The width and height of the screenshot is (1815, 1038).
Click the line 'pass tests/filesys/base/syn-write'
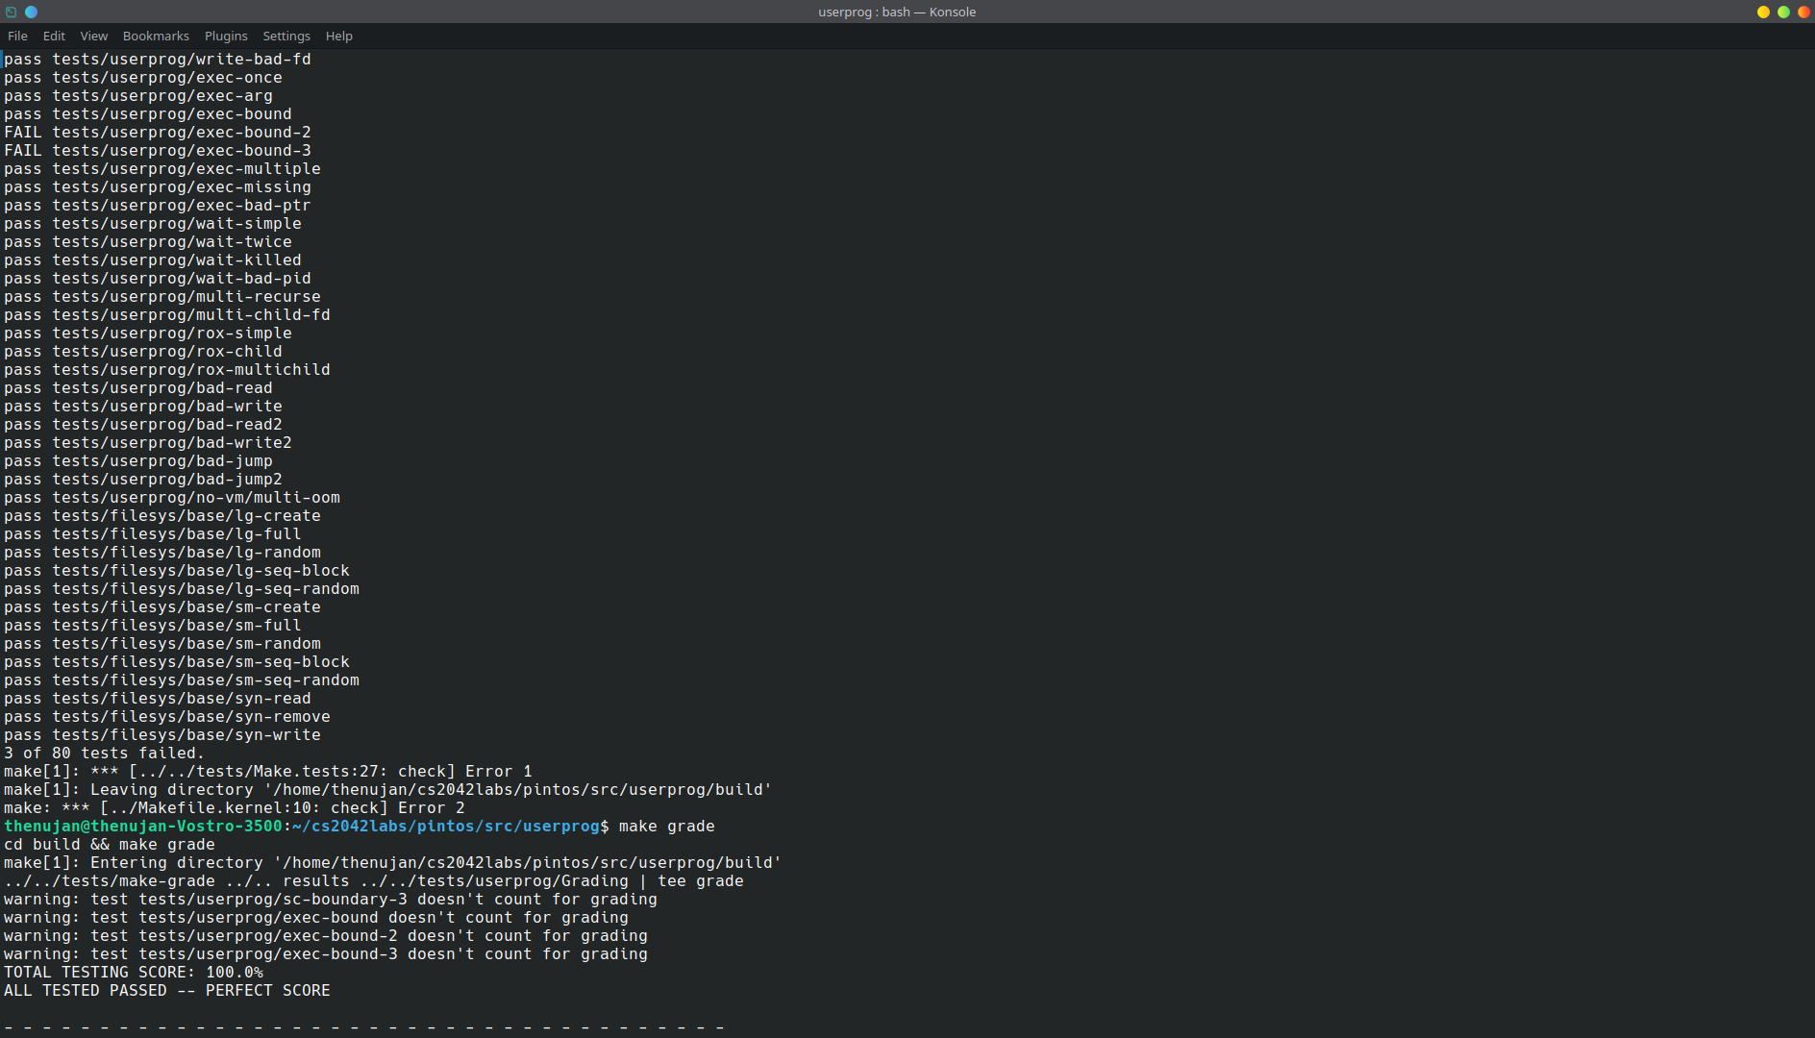(162, 735)
